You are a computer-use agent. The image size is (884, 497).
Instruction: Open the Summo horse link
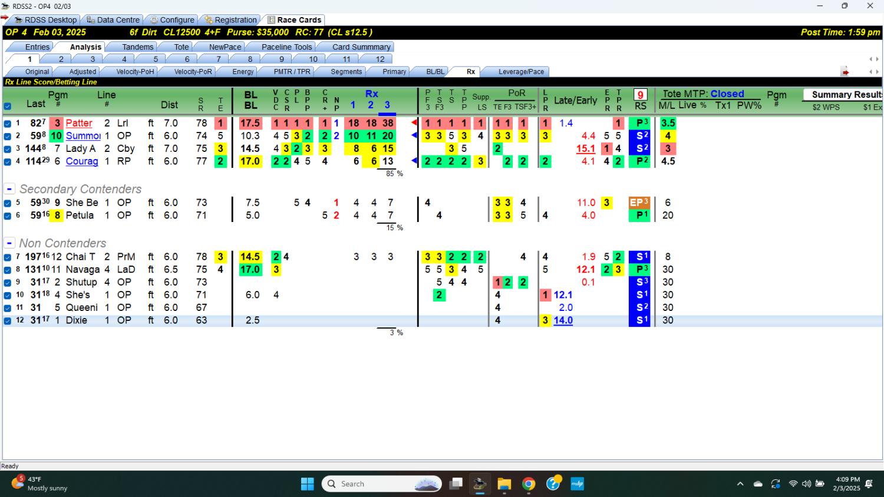[x=83, y=135]
